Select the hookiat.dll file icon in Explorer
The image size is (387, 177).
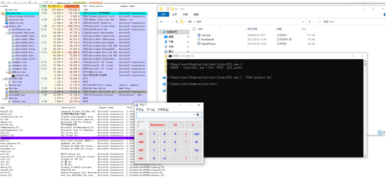(199, 39)
